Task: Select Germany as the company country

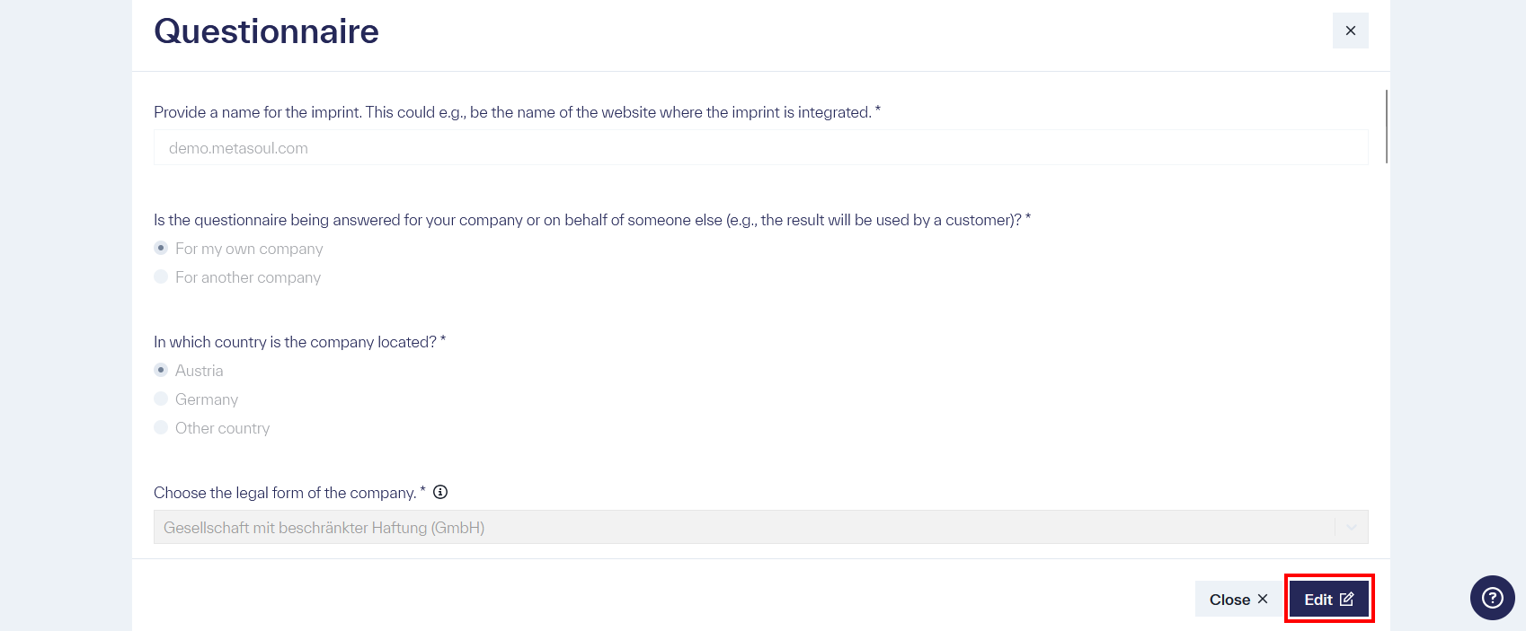Action: [x=160, y=398]
